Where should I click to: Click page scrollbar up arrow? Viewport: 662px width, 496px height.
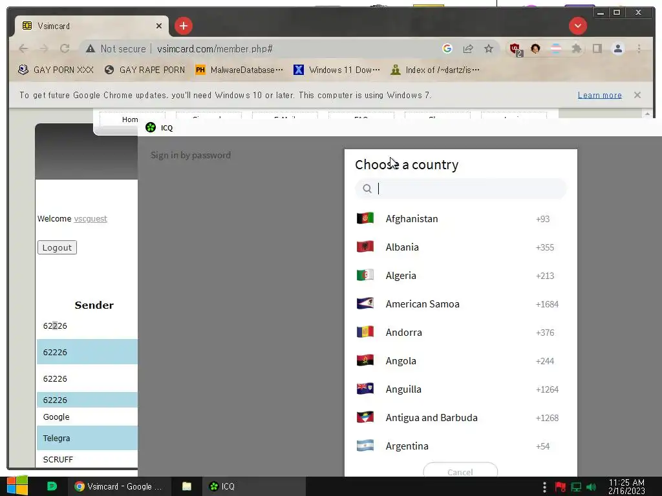coord(647,114)
